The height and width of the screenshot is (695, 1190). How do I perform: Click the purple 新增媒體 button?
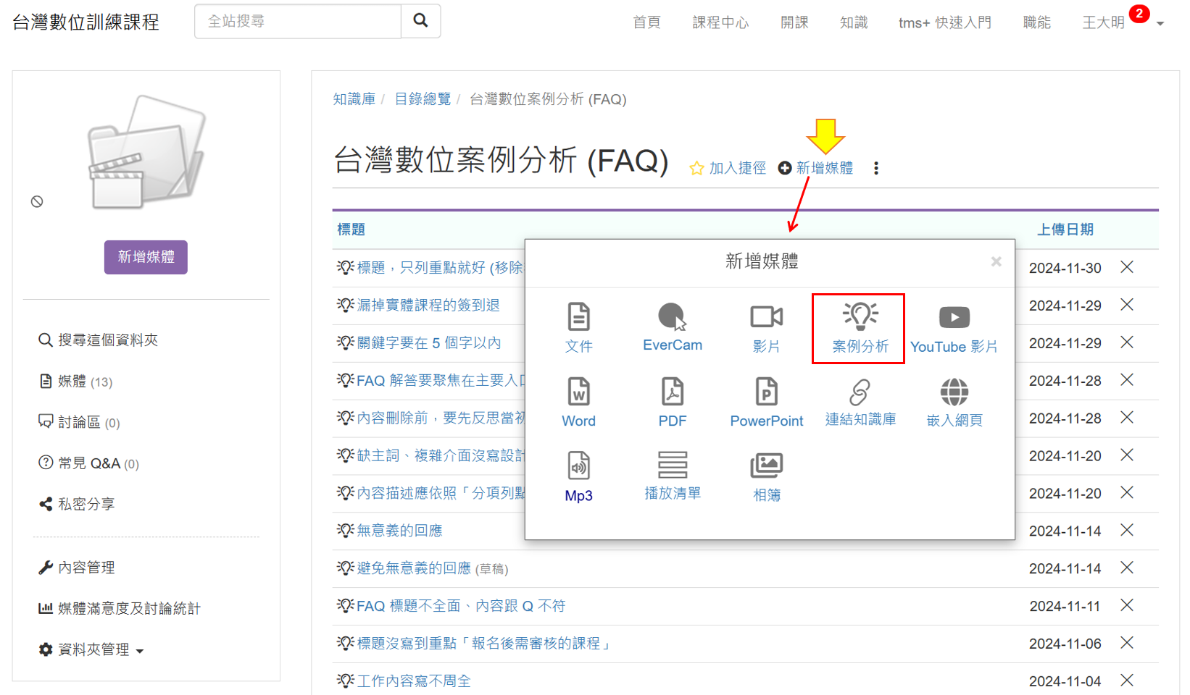point(146,257)
